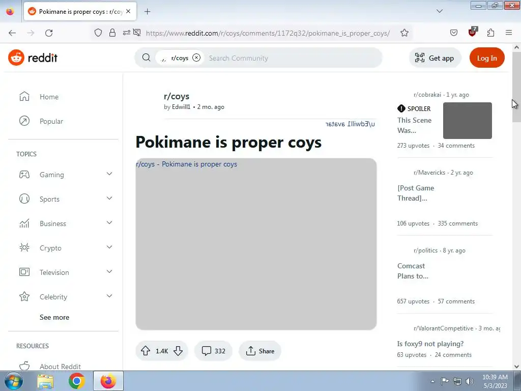
Task: Open the 'Comcast Plans to...' post
Action: pos(413,271)
